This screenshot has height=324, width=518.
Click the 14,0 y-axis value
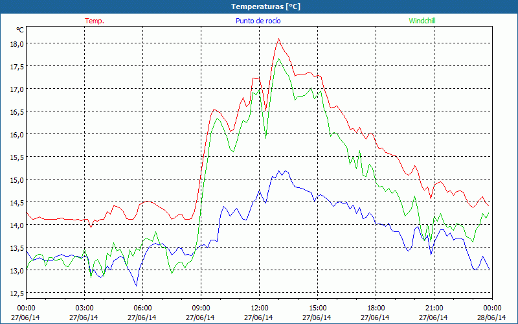(x=17, y=225)
